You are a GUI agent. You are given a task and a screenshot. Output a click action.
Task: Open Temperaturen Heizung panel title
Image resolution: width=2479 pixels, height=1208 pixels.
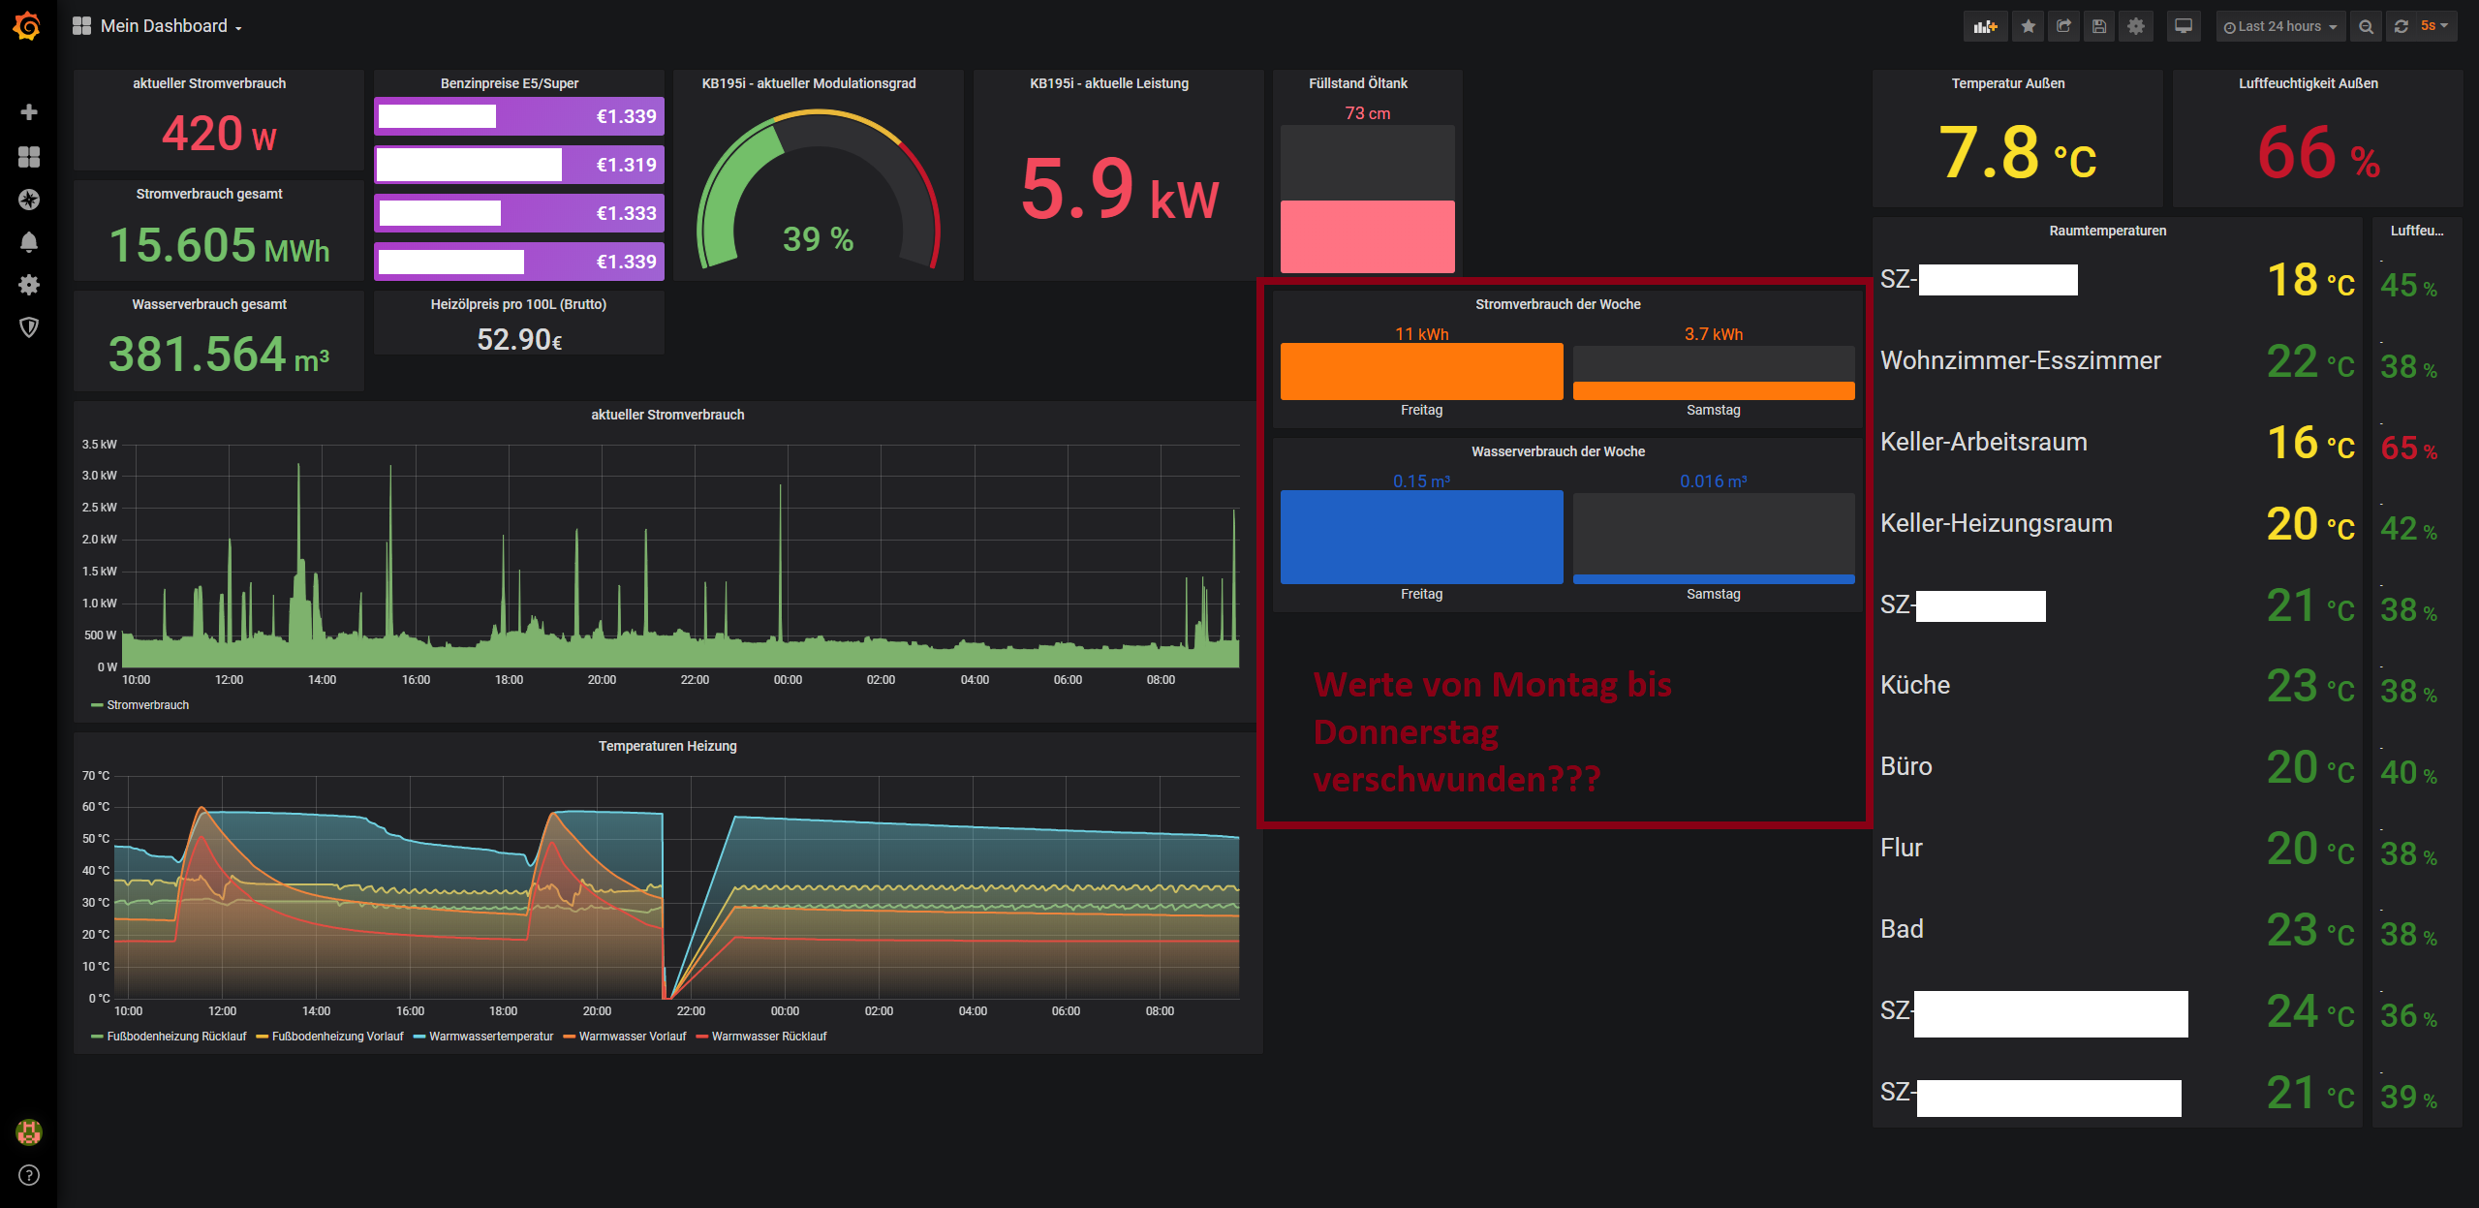[x=667, y=746]
